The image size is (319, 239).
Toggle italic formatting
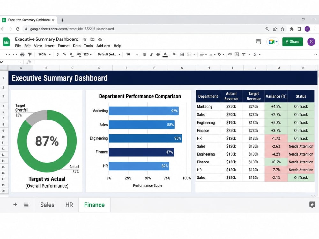(151, 54)
